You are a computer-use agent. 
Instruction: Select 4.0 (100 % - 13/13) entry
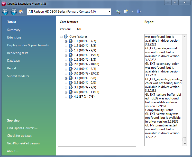[x=87, y=92]
